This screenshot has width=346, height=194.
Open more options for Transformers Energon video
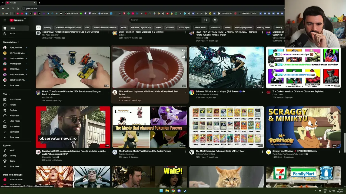click(109, 92)
